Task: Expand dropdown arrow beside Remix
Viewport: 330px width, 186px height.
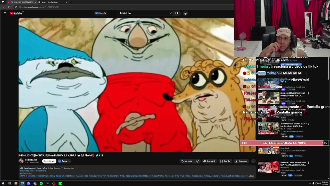Action: click(x=70, y=161)
